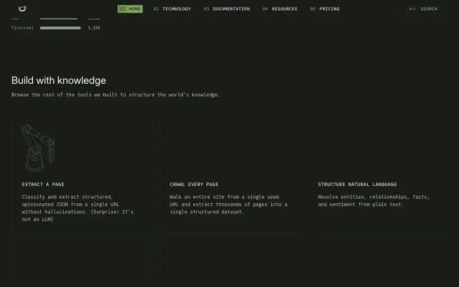
Task: Click the Resolve entities, relationships description
Action: point(374,200)
